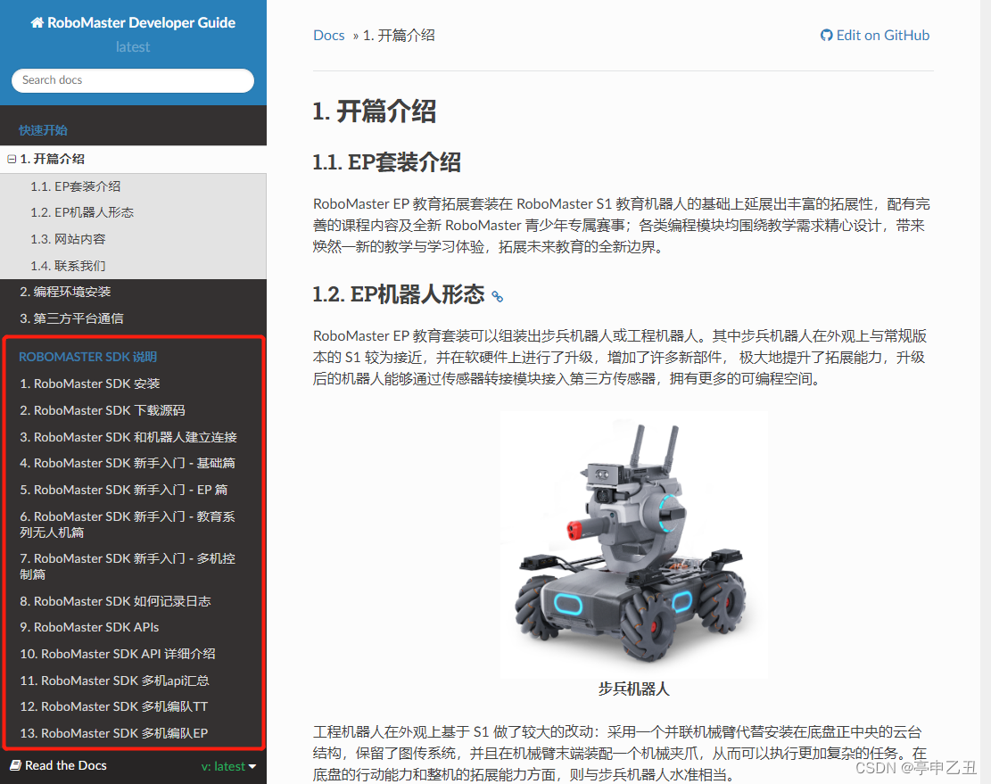Click the Read the Docs label
The image size is (991, 784).
click(x=66, y=765)
